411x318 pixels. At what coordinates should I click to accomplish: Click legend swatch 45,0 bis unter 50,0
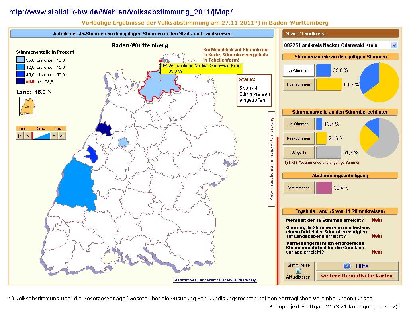click(x=20, y=74)
